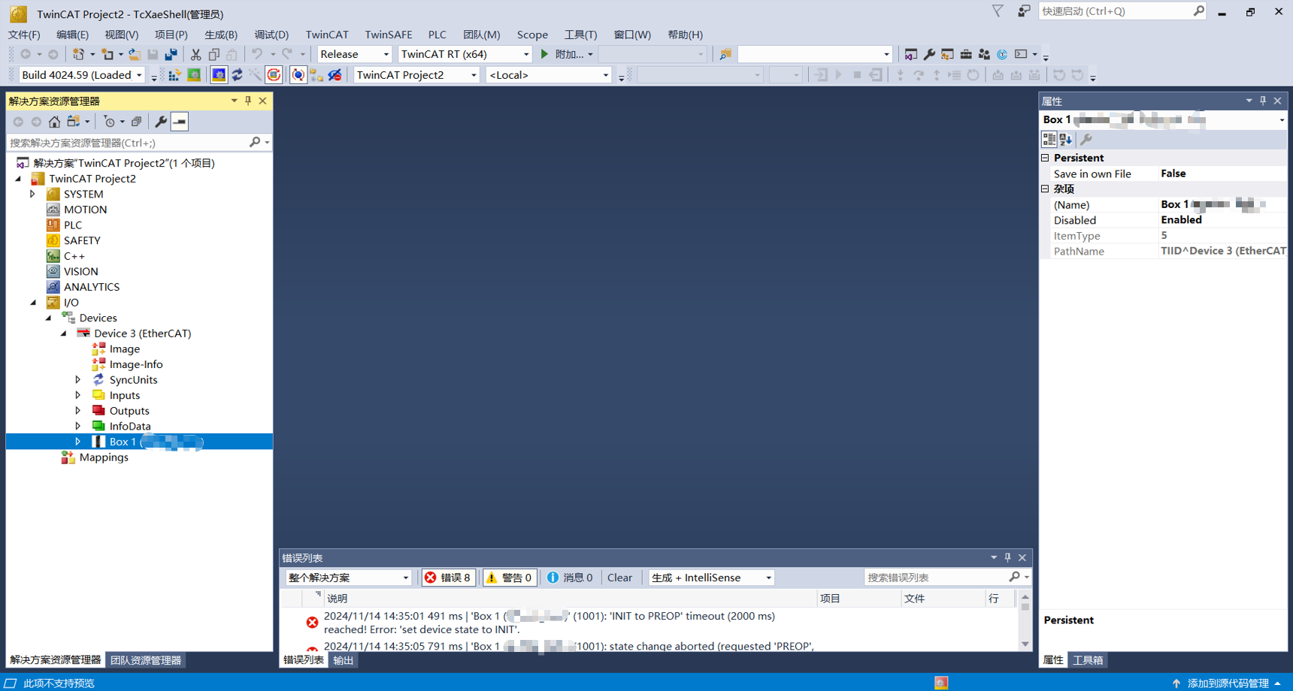The width and height of the screenshot is (1293, 691).
Task: Click the green Start 附加 button
Action: [568, 54]
